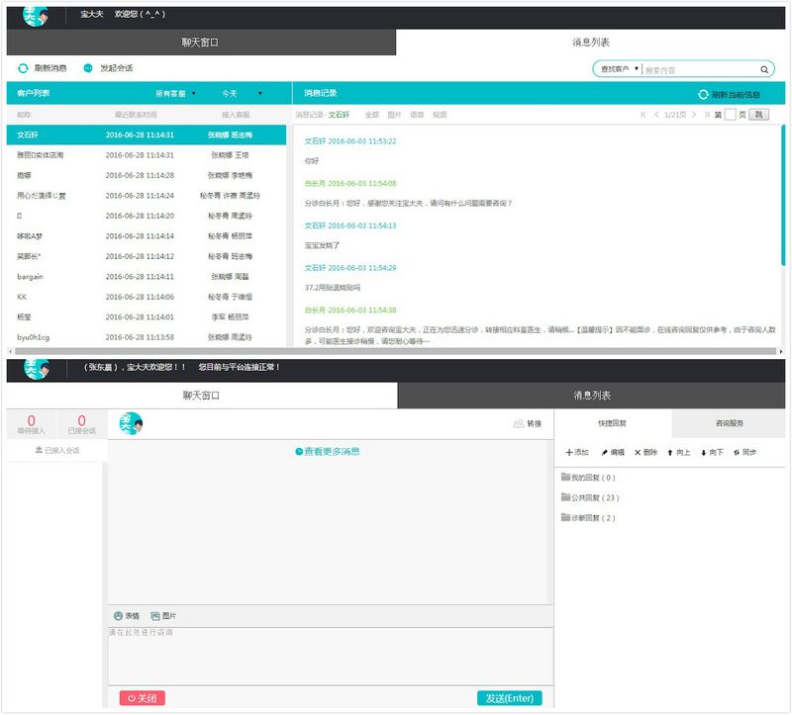Screen dimensions: 792x715
Task: Filter message records by 图片
Action: pos(394,115)
